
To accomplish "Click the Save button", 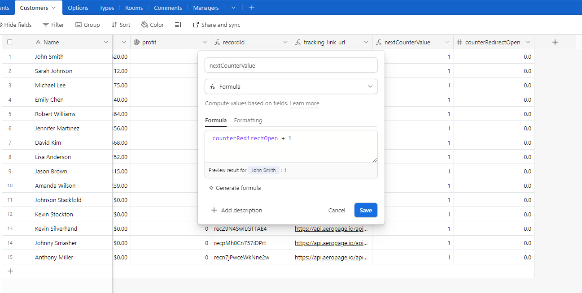I will (x=366, y=210).
